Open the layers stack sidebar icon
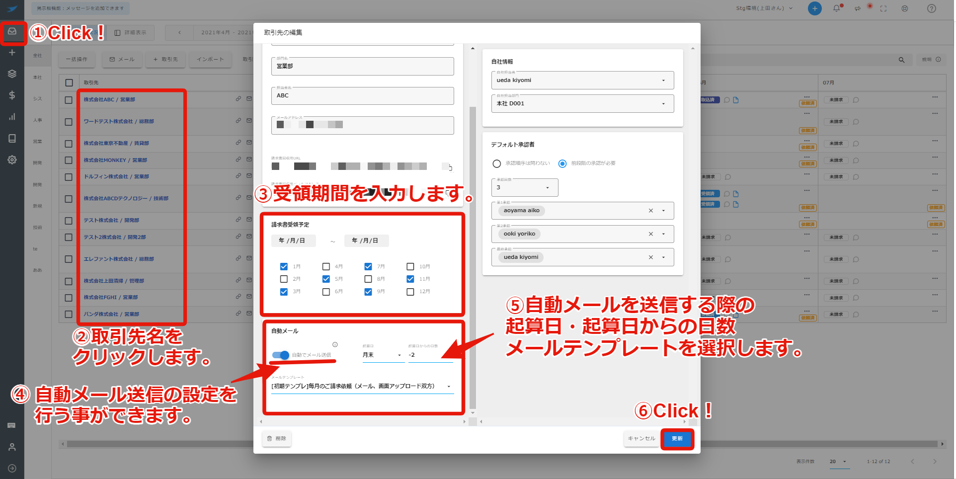The height and width of the screenshot is (479, 956). (x=12, y=74)
